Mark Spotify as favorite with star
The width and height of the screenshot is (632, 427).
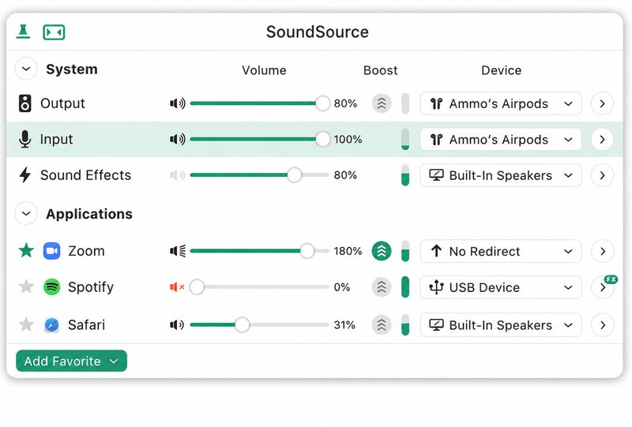pos(26,287)
